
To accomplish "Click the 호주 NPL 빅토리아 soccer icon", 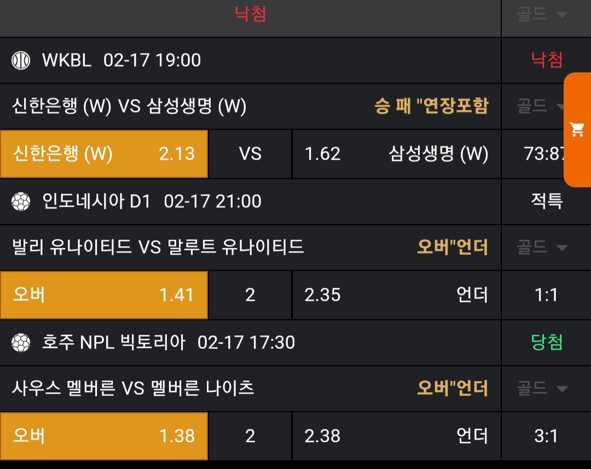I will (x=21, y=343).
